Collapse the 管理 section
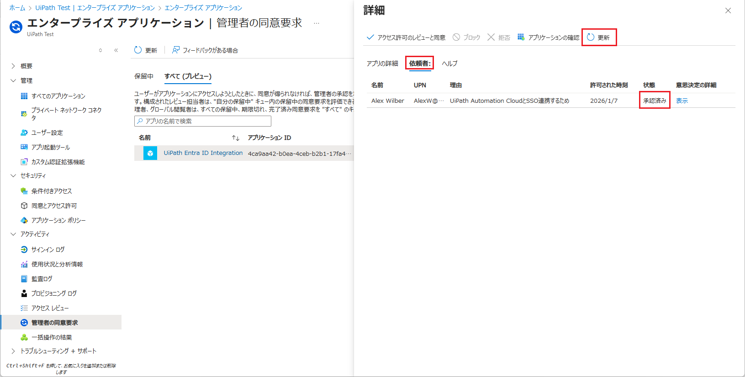 (13, 80)
